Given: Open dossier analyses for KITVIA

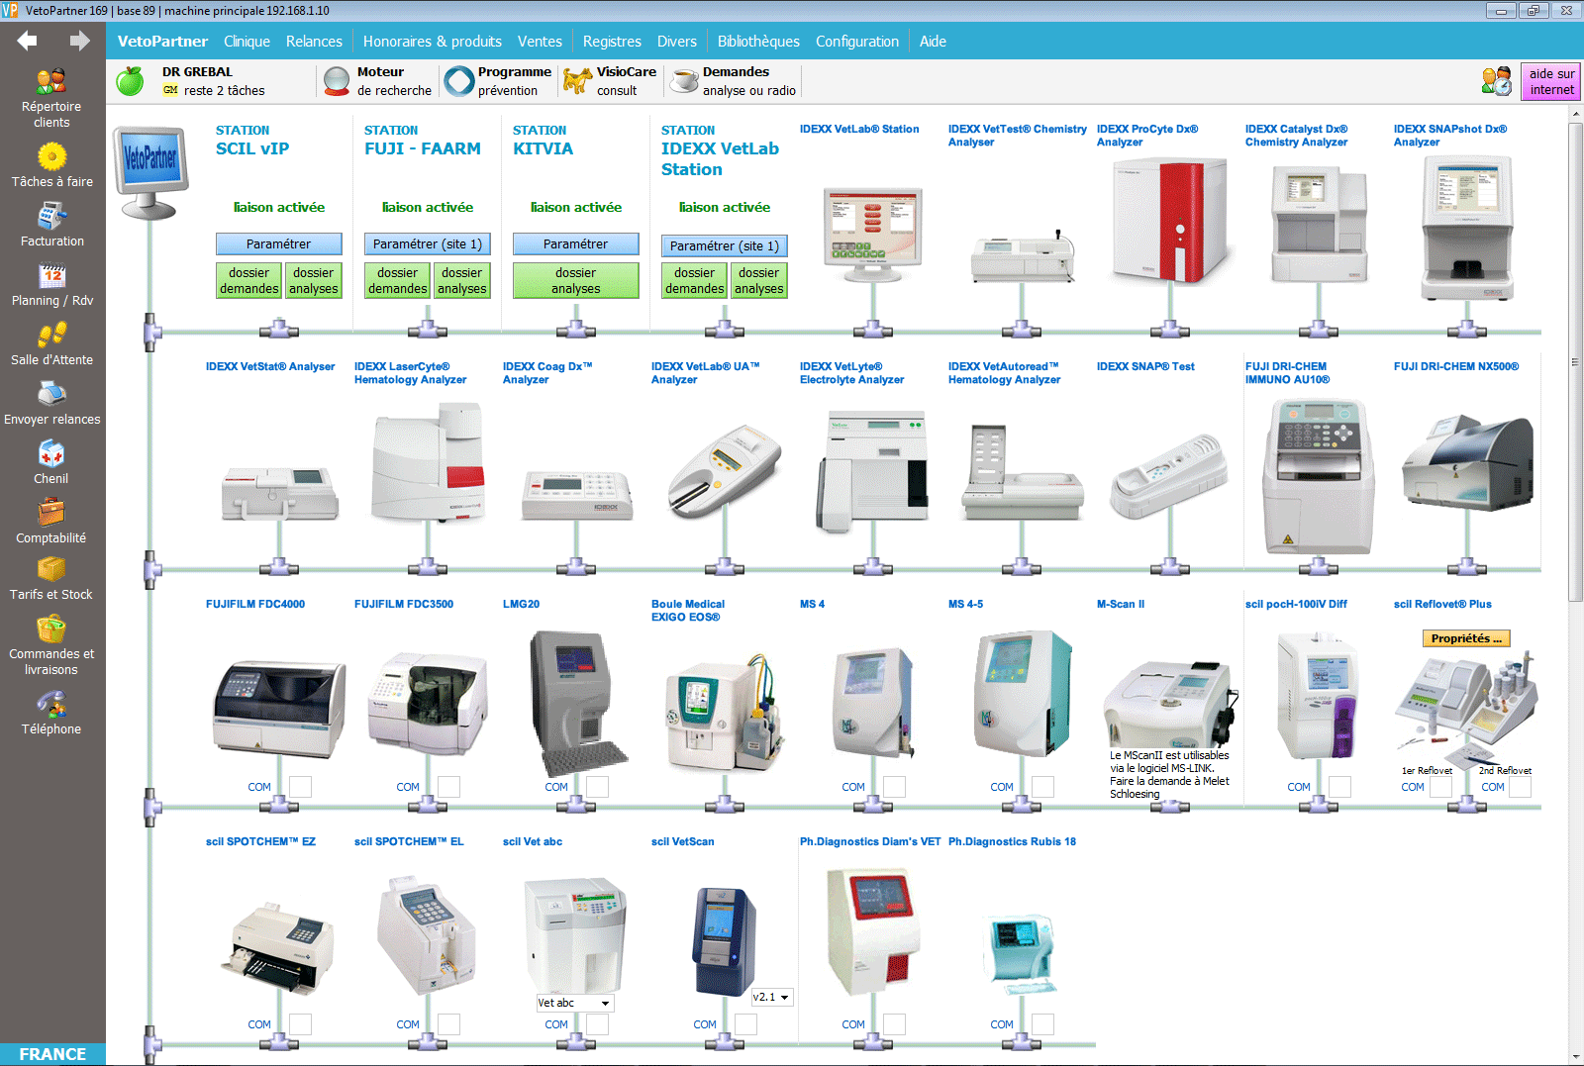Looking at the screenshot, I should pos(576,280).
